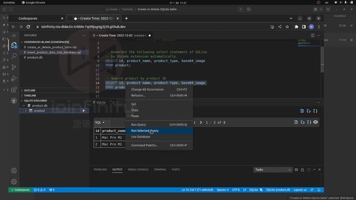Viewport: 356px width, 200px height.
Task: Open the GitHub view in the activity bar
Action: click(14, 101)
